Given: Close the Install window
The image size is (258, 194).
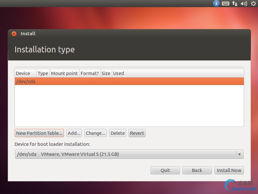Looking at the screenshot, I should tap(14, 34).
